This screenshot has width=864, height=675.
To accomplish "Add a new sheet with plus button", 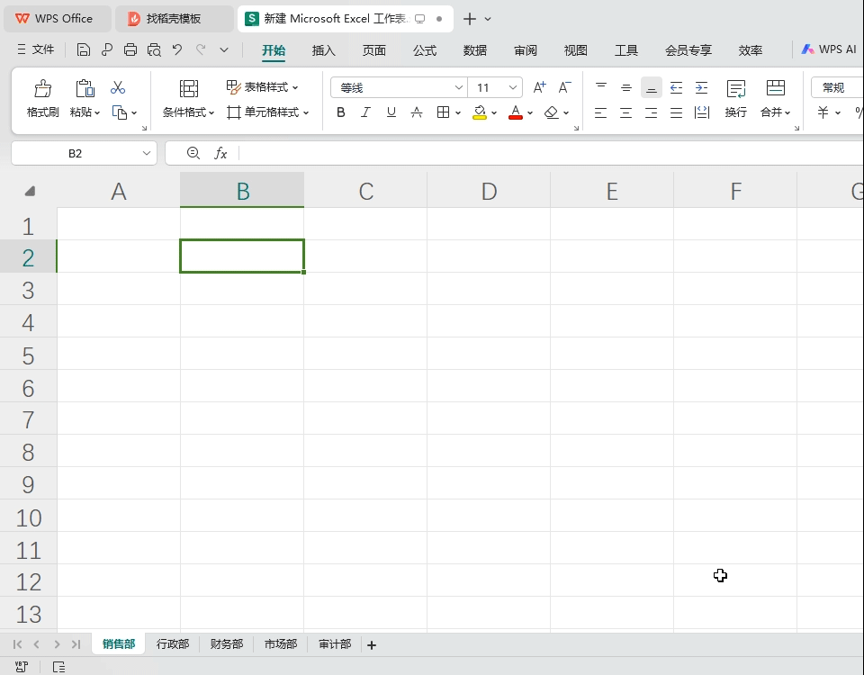I will [x=372, y=644].
